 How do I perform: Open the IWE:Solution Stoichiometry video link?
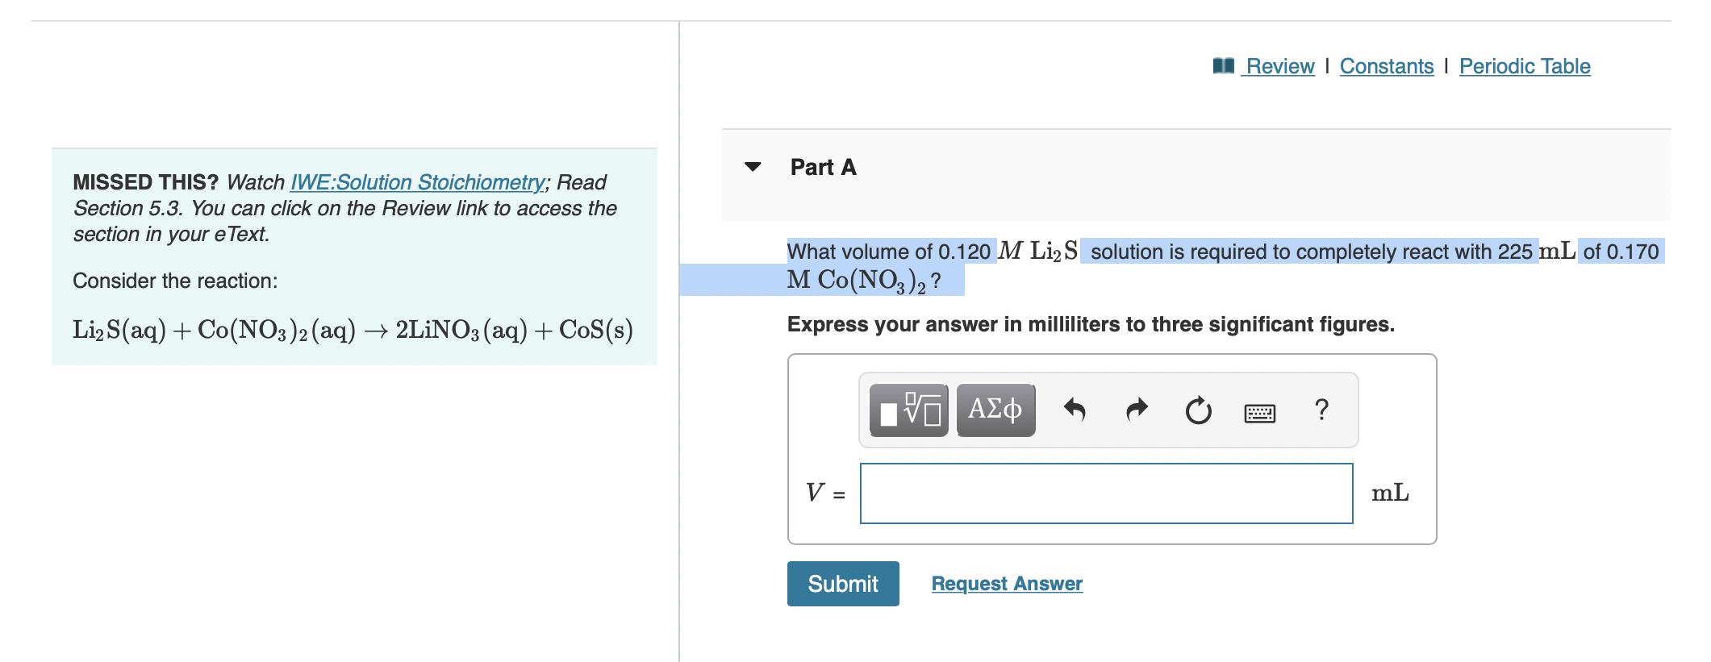click(x=416, y=182)
